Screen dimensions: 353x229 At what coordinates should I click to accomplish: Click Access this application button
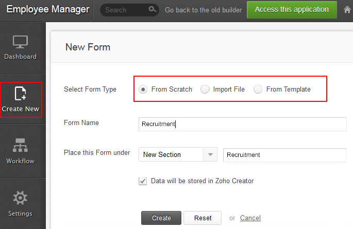click(x=292, y=10)
